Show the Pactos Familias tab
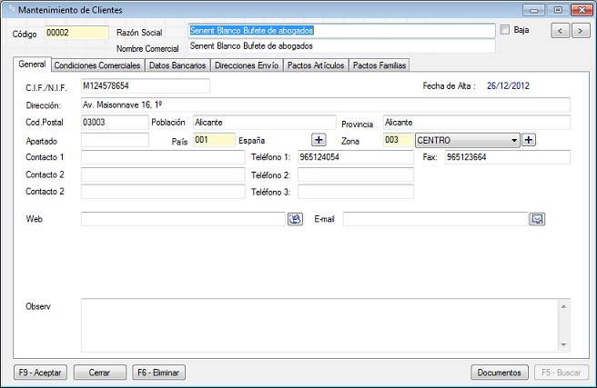Viewport: 597px width, 388px height. 380,65
